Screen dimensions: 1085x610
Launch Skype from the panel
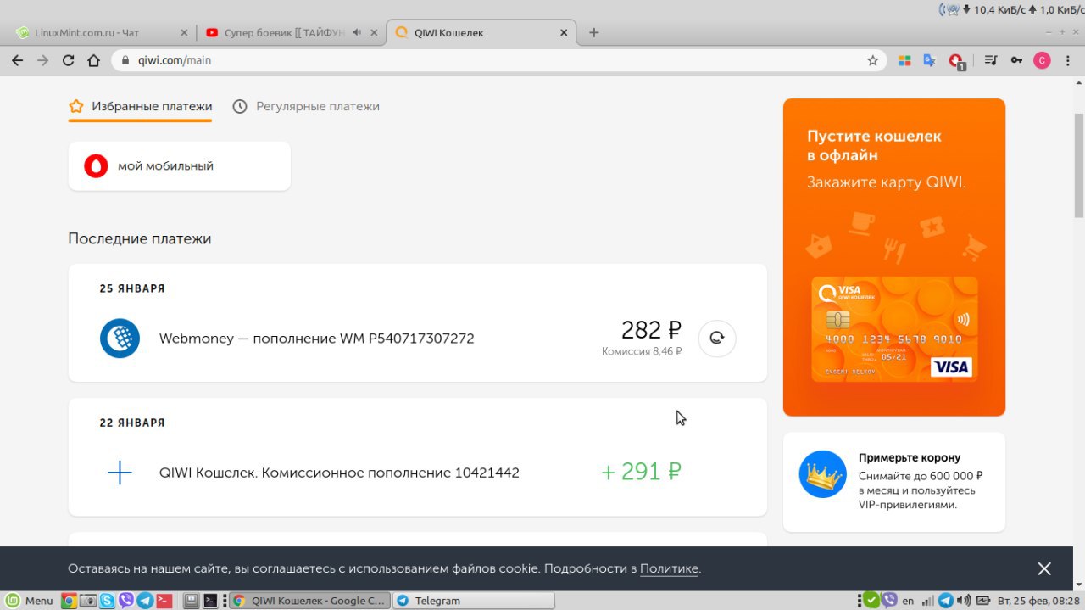click(108, 601)
